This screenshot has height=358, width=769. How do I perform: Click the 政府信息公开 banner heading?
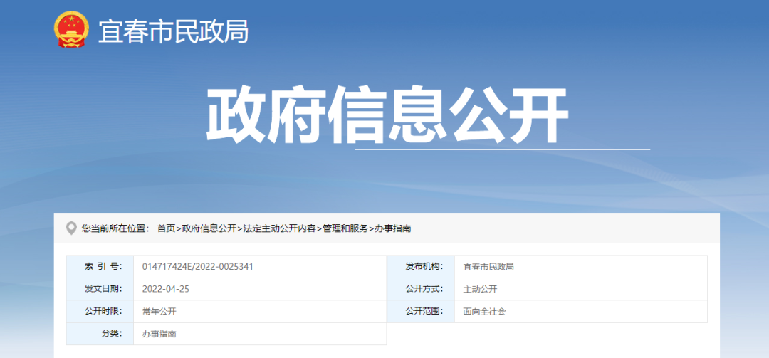click(x=387, y=116)
